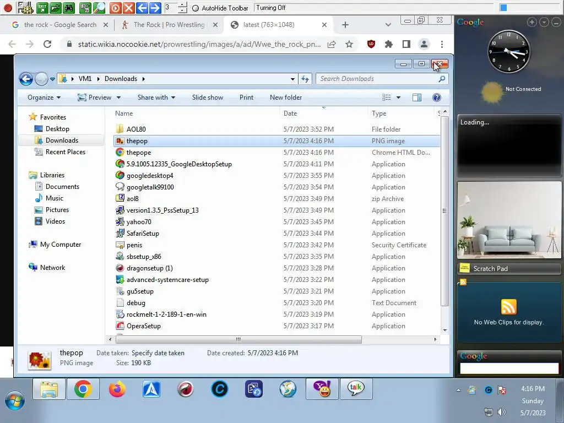
Task: Open Explorer help icon
Action: click(437, 97)
